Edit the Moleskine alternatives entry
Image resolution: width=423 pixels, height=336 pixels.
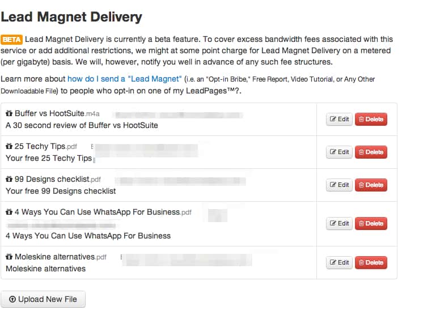[x=339, y=263]
